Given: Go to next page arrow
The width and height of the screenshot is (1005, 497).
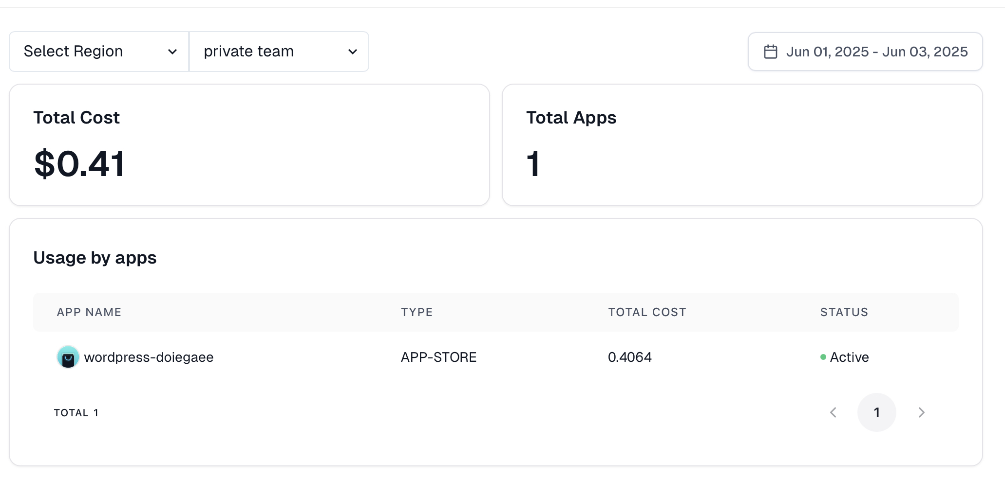Looking at the screenshot, I should click(921, 412).
